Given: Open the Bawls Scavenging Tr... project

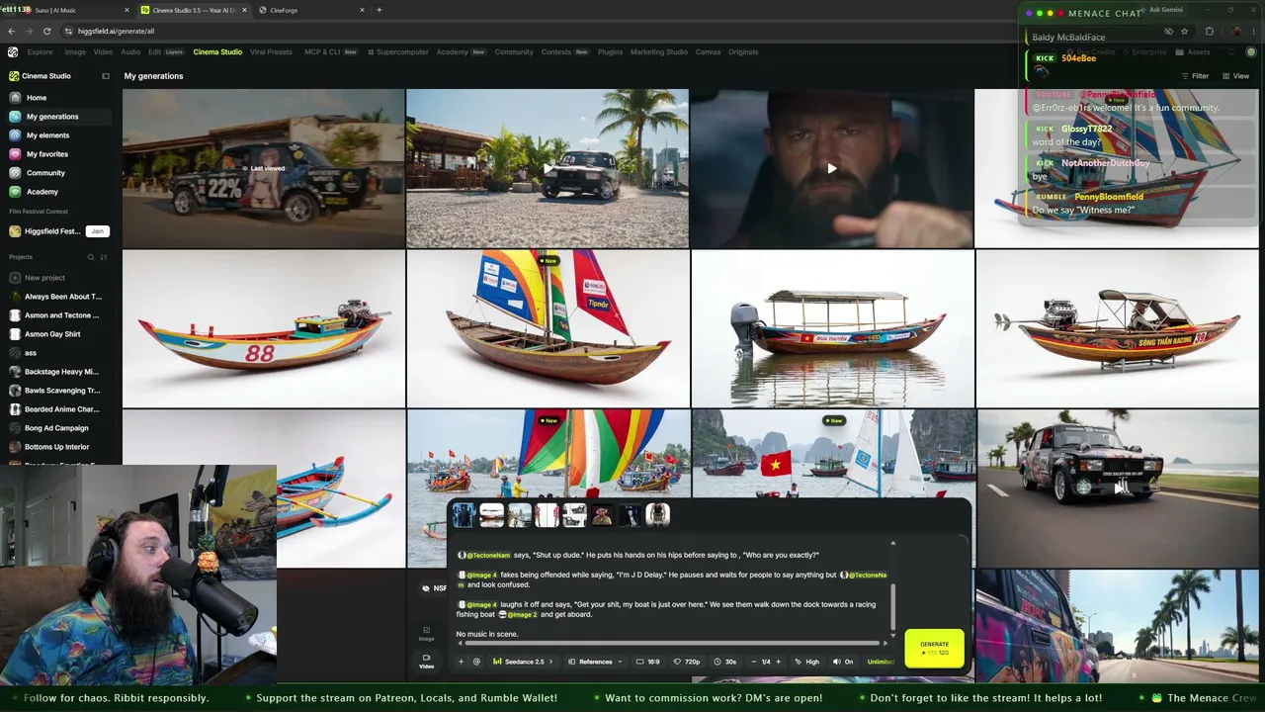Looking at the screenshot, I should [x=61, y=391].
